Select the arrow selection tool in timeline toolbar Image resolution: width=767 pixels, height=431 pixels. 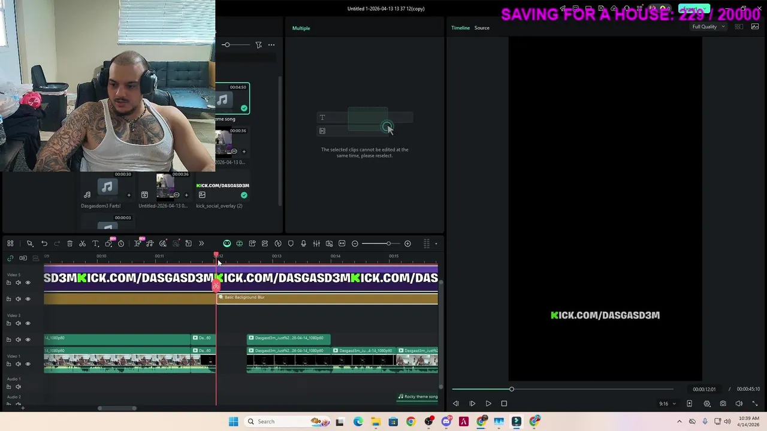click(29, 244)
